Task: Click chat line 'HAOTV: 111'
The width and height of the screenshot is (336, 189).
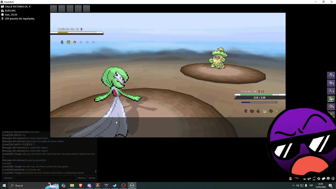Action: coord(20,135)
